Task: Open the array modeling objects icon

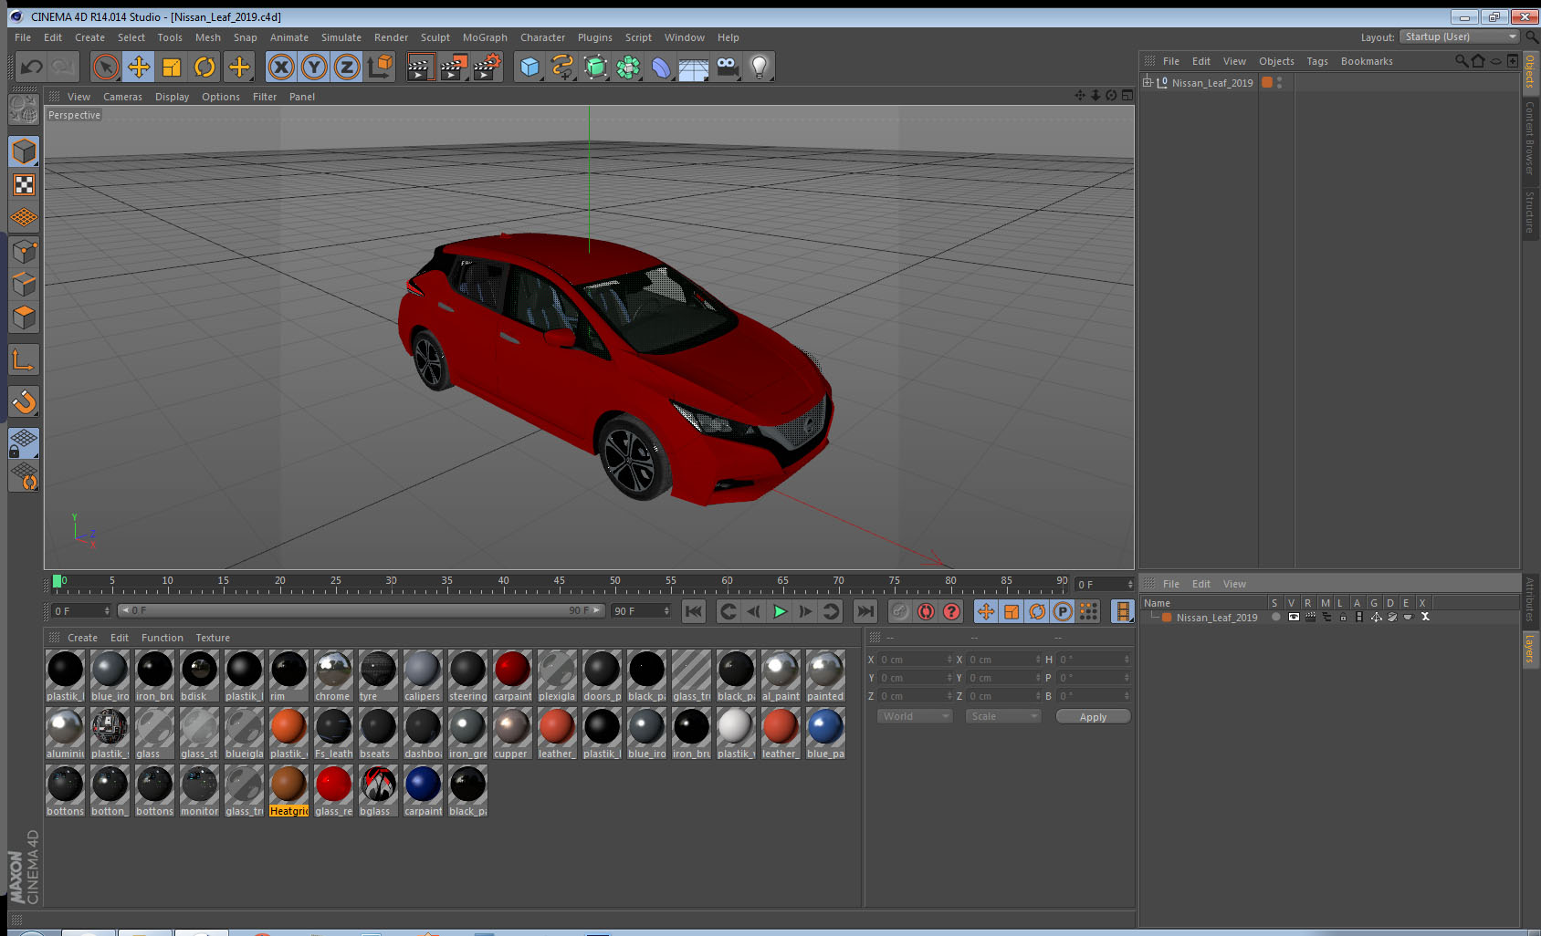Action: pyautogui.click(x=628, y=67)
